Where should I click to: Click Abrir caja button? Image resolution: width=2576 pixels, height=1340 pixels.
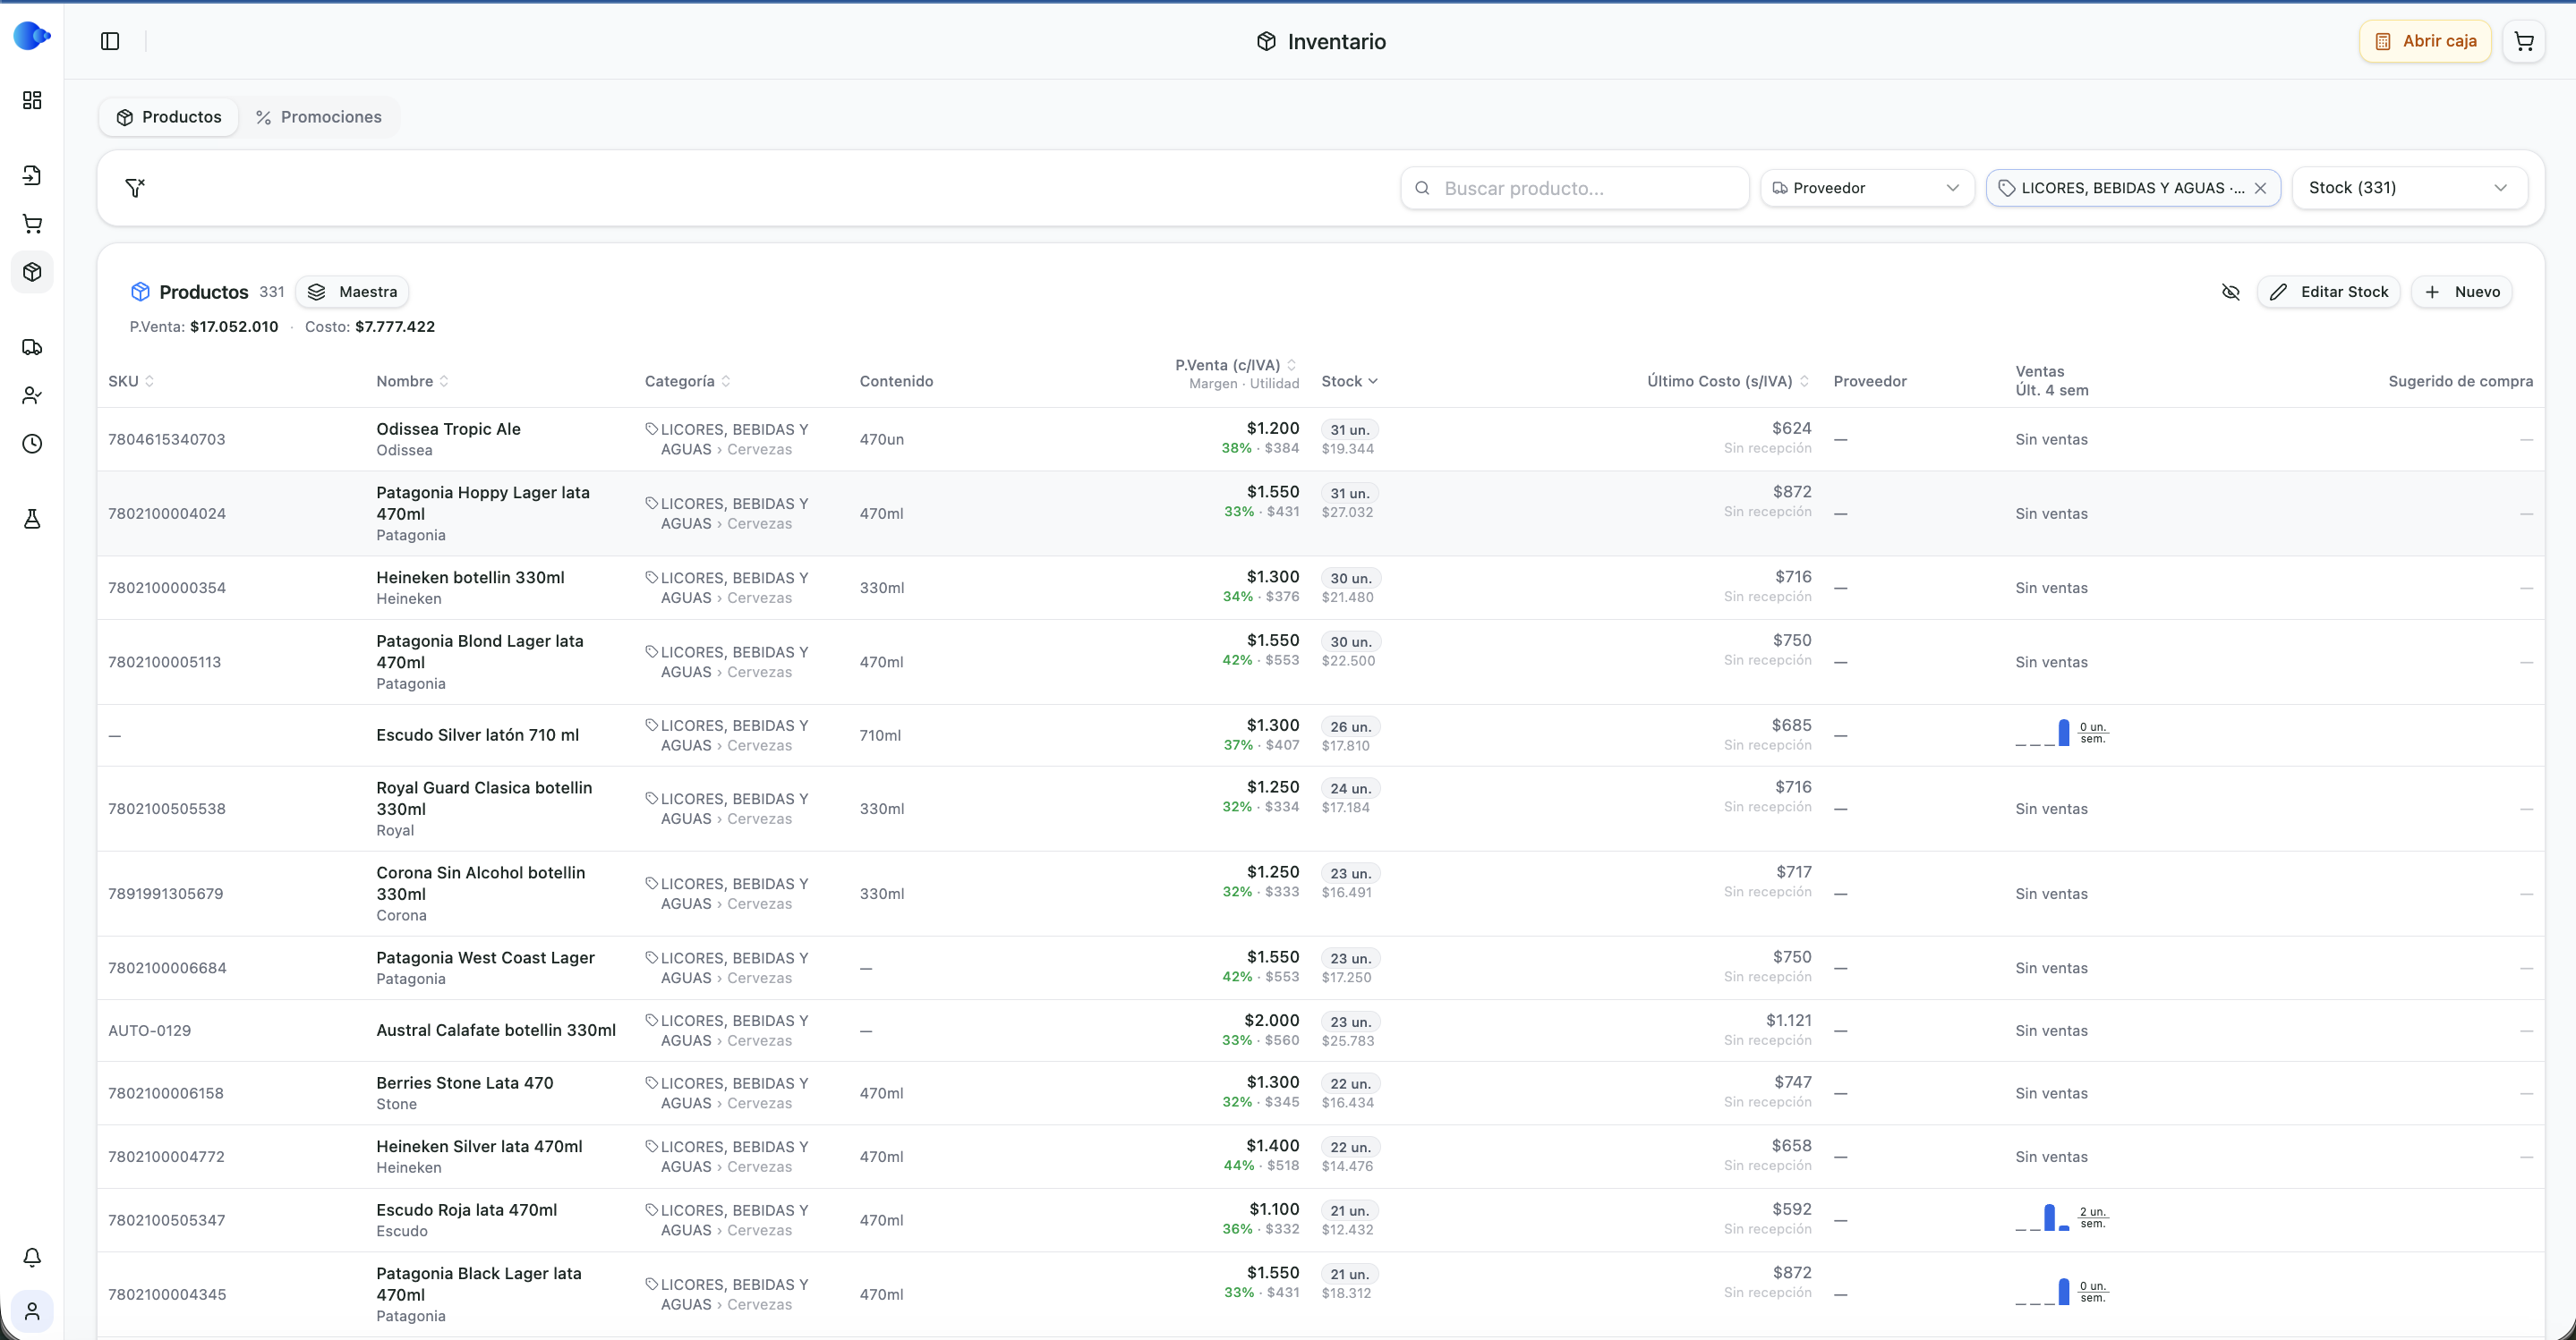(2425, 41)
